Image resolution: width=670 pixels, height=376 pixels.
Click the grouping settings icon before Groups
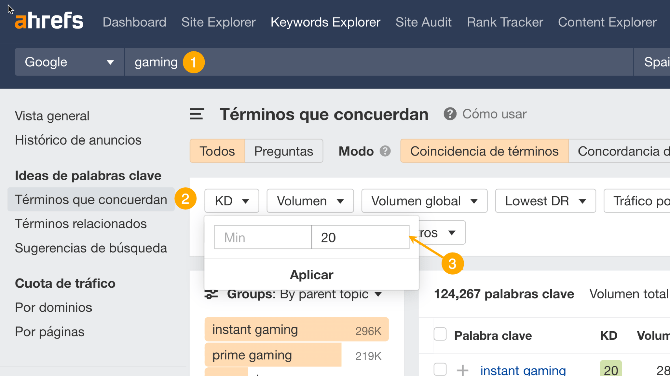point(211,294)
